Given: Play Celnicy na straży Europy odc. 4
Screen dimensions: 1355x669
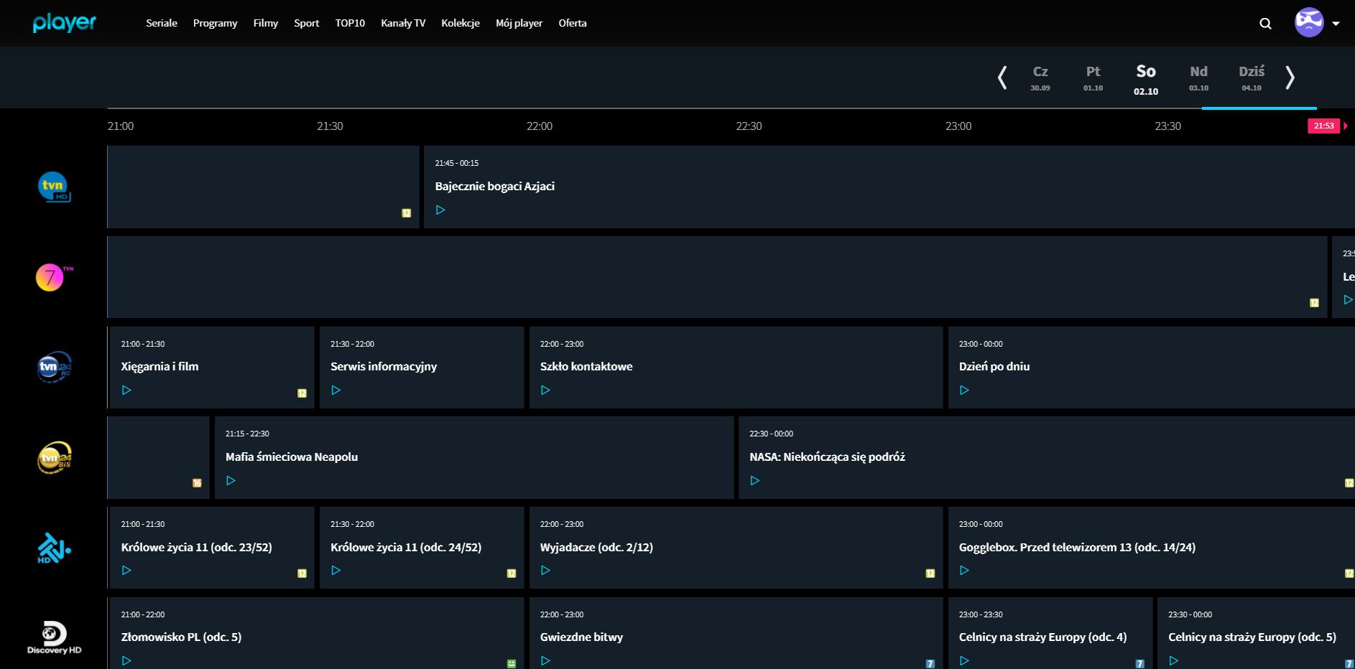Looking at the screenshot, I should (x=964, y=660).
